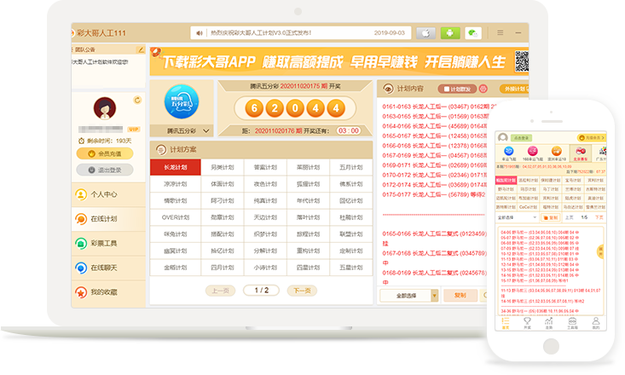Click the user avatar picture
The image size is (625, 375).
(x=105, y=108)
